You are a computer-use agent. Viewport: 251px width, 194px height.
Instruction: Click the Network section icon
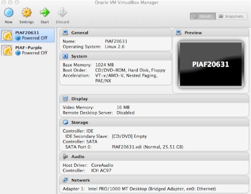[65, 180]
